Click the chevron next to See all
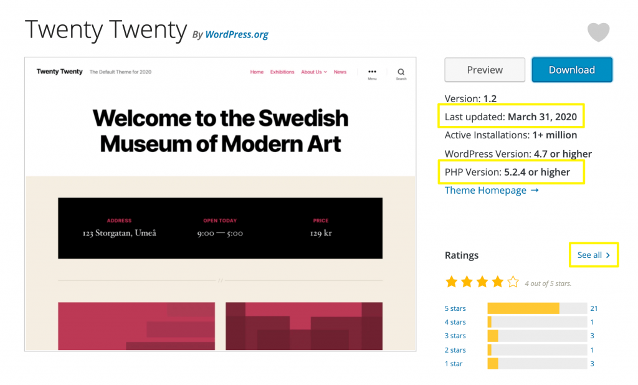 point(607,255)
